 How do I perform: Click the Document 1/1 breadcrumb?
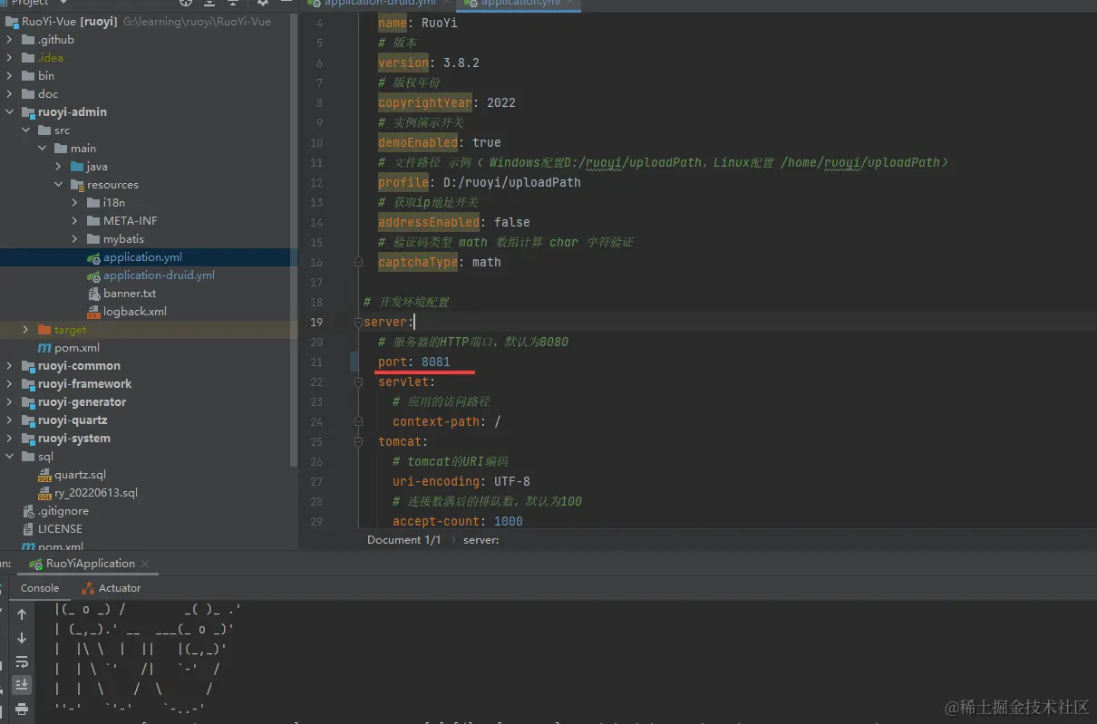point(403,540)
